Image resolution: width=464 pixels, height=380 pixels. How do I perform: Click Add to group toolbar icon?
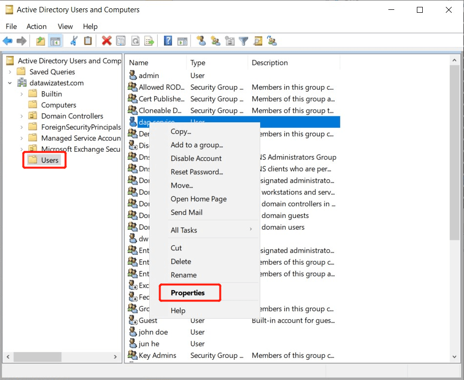[272, 41]
